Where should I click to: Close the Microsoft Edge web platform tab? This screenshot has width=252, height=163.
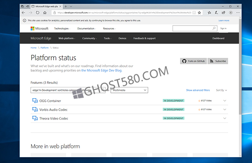[60, 6]
